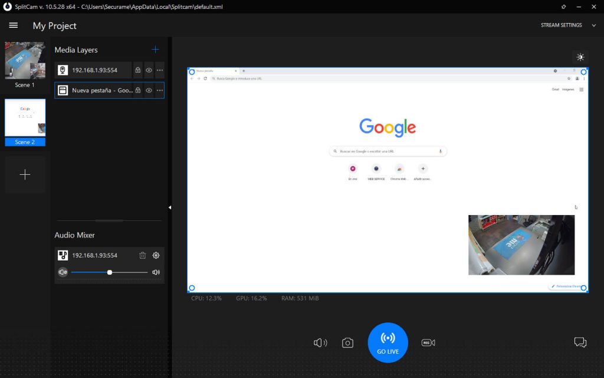
Task: Take a snapshot with camera icon
Action: [x=347, y=343]
